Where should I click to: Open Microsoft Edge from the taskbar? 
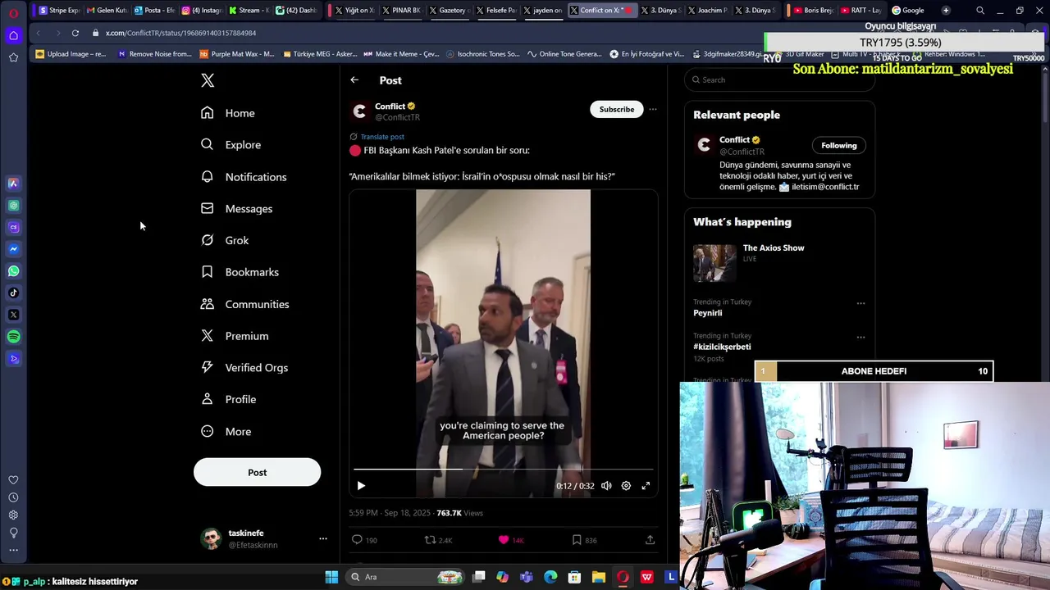tap(550, 577)
